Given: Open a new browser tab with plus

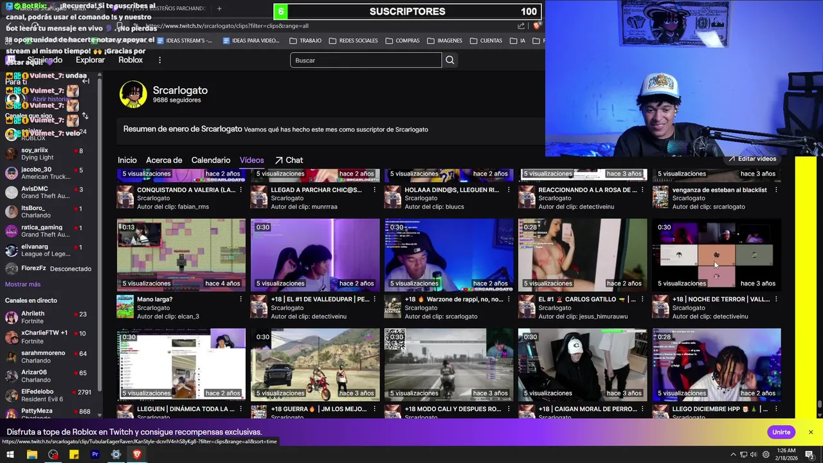Looking at the screenshot, I should pos(219,8).
